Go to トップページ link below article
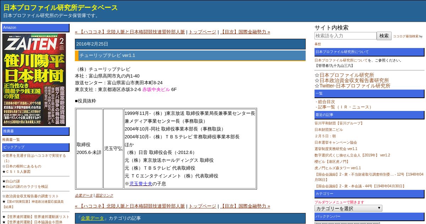426x224 pixels. coord(202,206)
